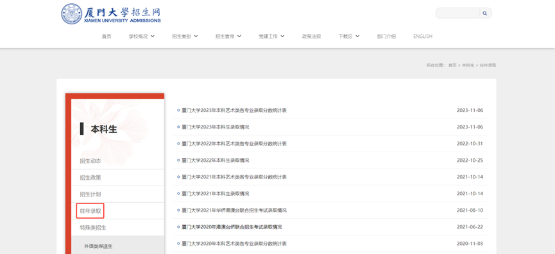Select 往年录取 in the sidebar
Screen dimensions: 555x254
pyautogui.click(x=90, y=211)
